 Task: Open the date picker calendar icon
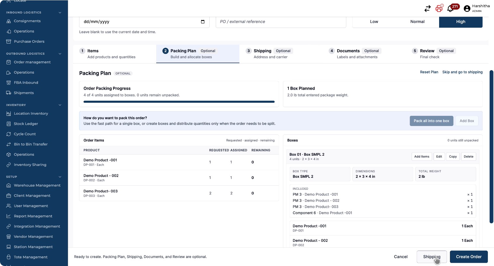203,22
